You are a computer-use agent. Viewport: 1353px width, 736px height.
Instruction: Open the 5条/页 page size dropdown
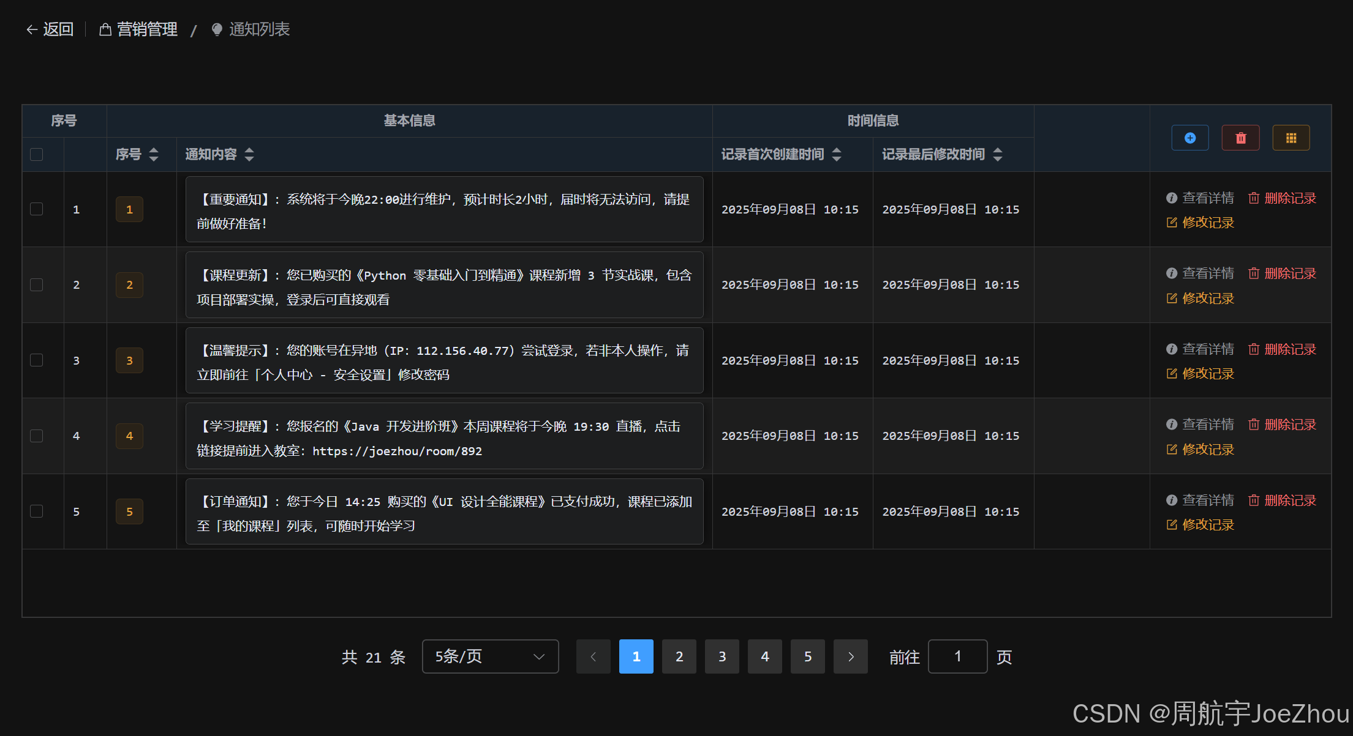pyautogui.click(x=490, y=656)
